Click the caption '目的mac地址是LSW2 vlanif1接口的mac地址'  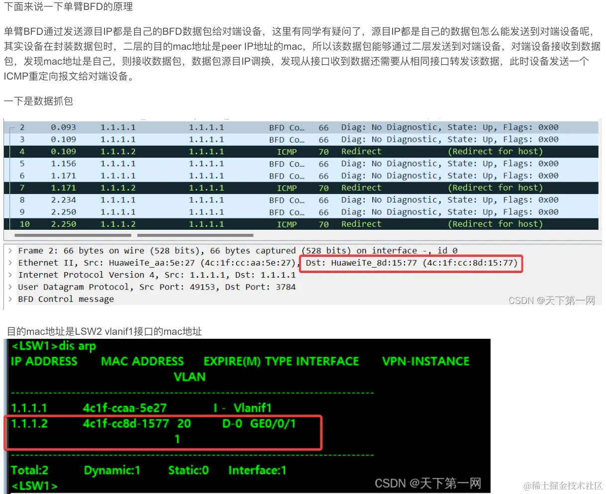(104, 331)
